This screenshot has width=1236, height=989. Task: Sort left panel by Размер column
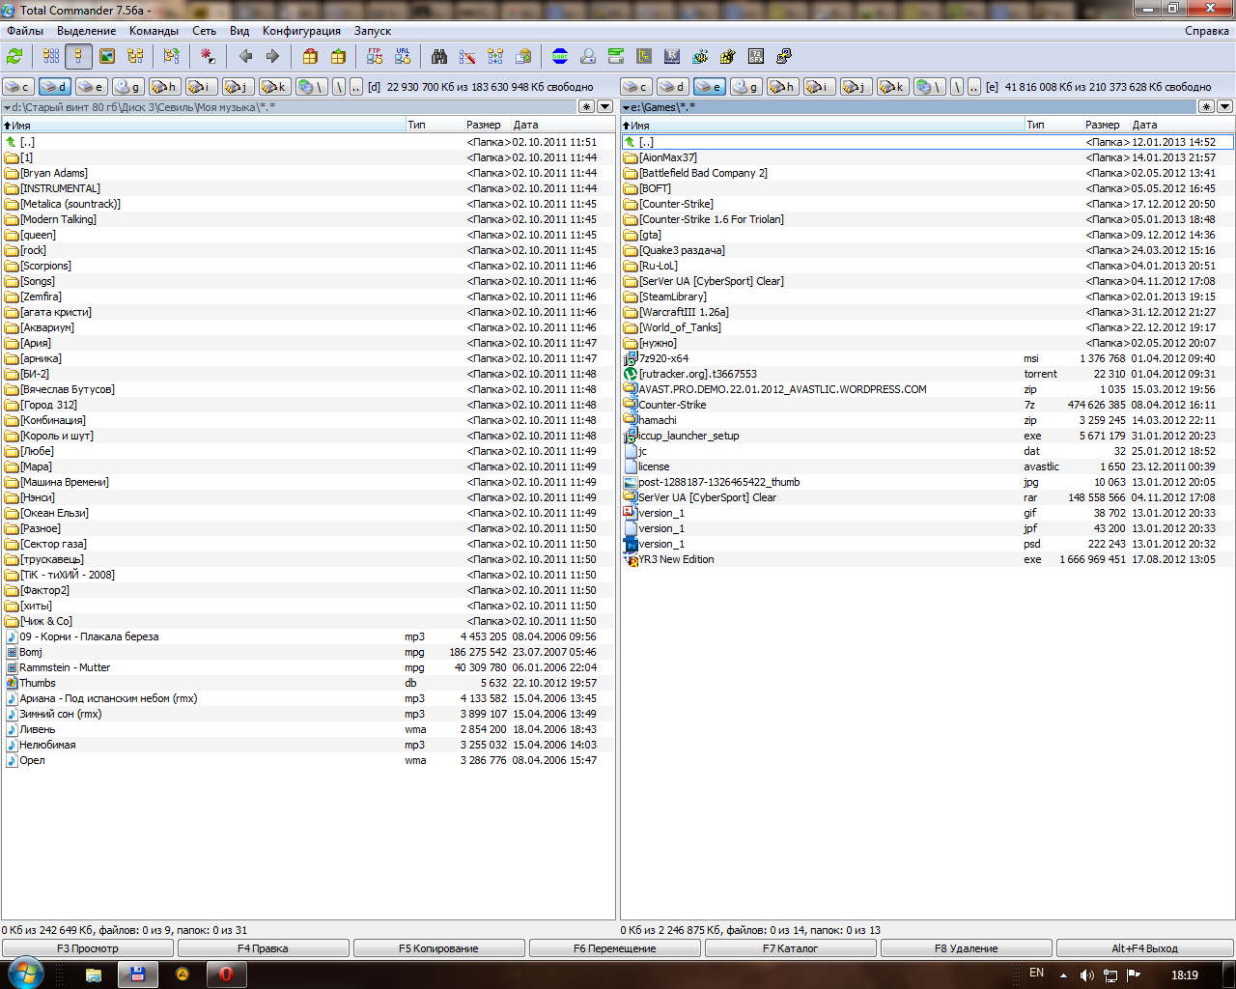coord(487,125)
